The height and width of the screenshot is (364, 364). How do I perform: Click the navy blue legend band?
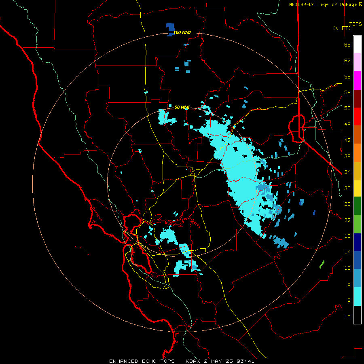[x=357, y=242]
